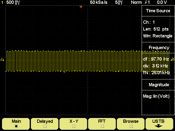Toggle the checkbox under Browse
Image resolution: width=175 pixels, height=131 pixels.
(131, 126)
